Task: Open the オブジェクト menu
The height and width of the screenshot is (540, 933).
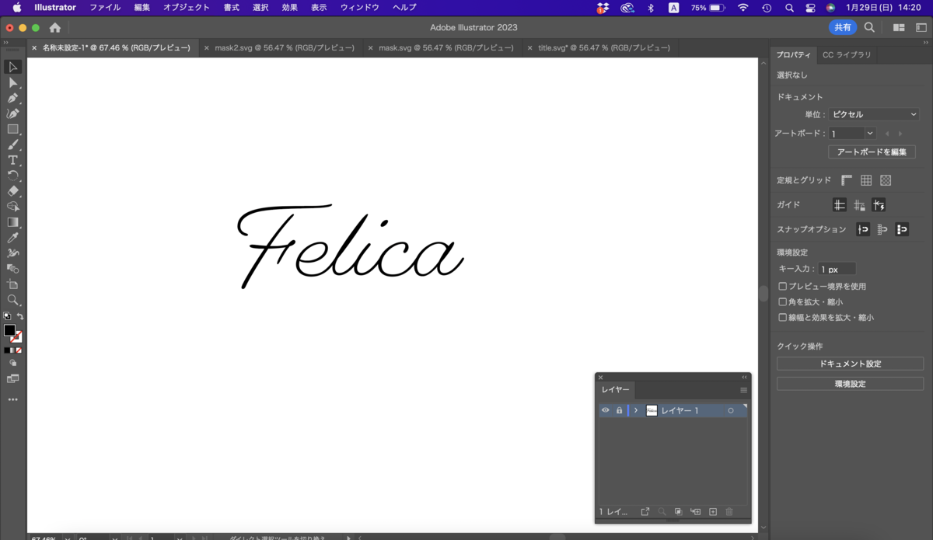Action: coord(187,8)
